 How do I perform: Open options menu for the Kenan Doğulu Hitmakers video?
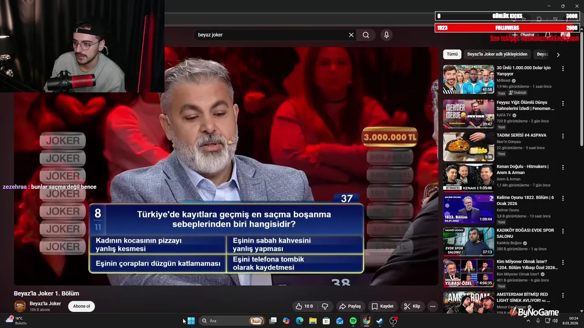click(x=563, y=168)
